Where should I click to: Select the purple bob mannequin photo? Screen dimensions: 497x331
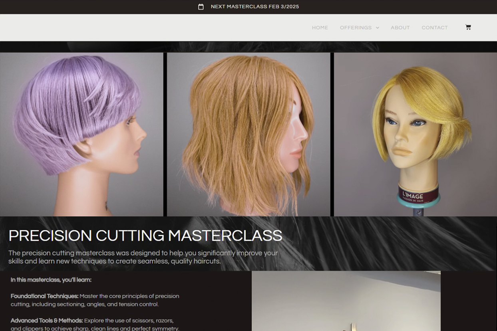pyautogui.click(x=81, y=134)
